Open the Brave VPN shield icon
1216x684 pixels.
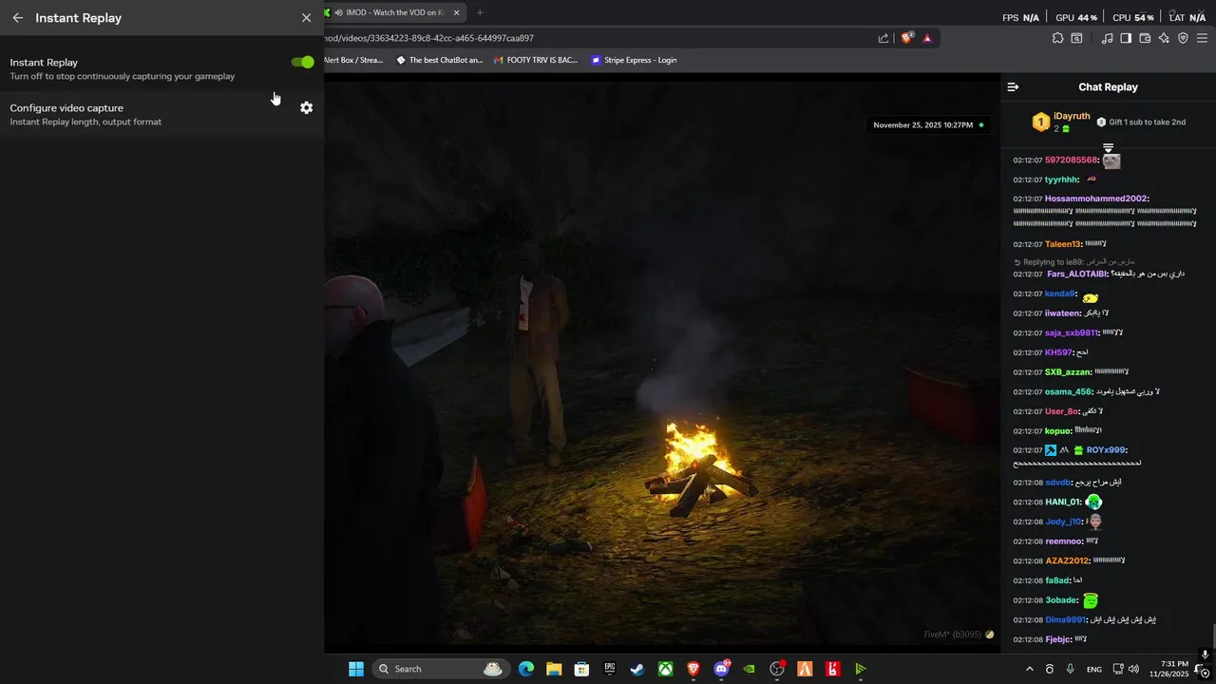click(x=1183, y=38)
